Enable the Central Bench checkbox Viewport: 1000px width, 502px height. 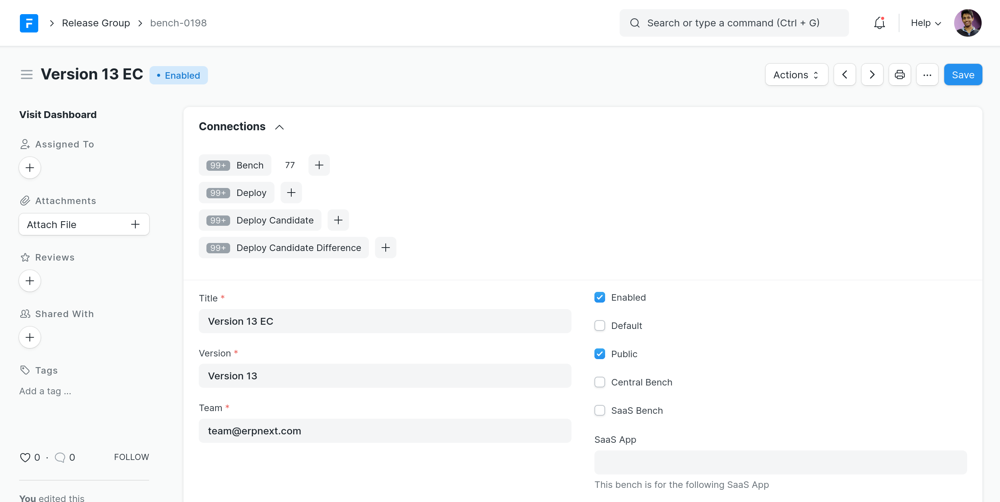(599, 382)
